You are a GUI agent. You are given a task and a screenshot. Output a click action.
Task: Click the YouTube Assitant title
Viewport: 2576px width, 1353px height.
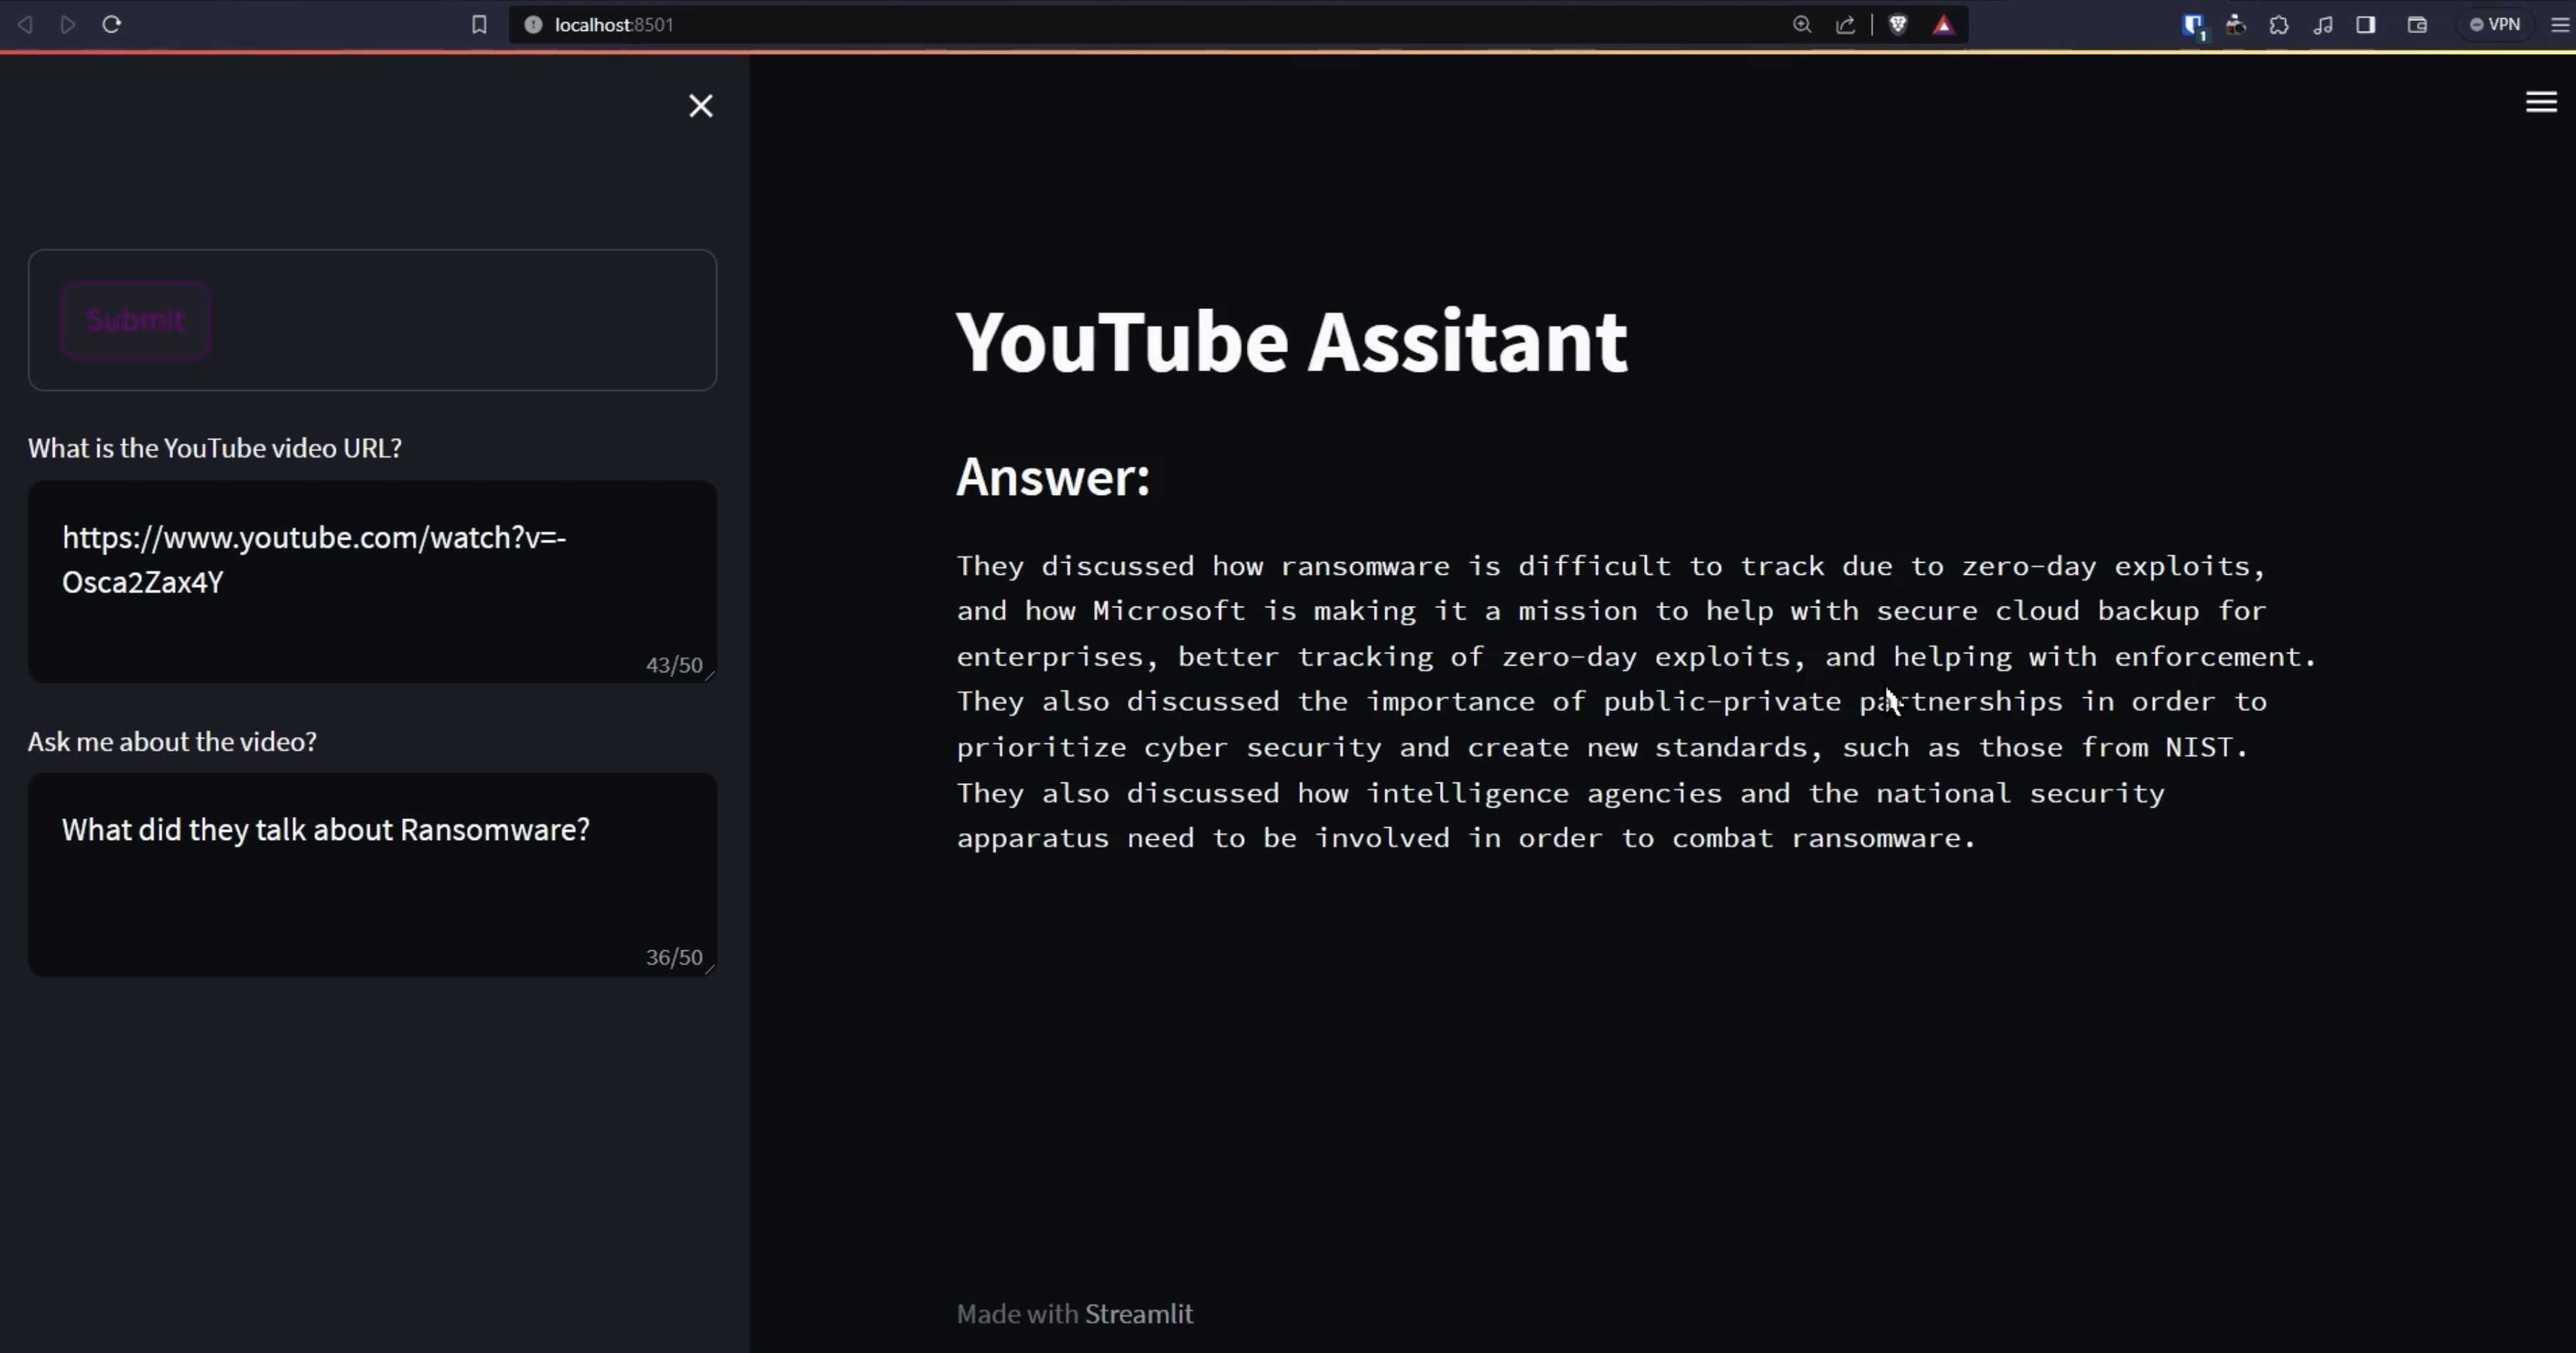pyautogui.click(x=1292, y=341)
